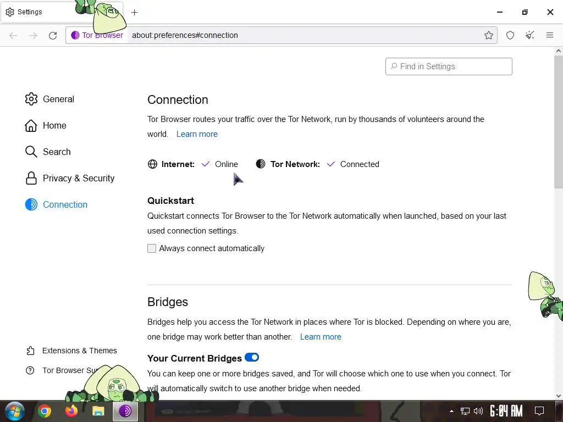Viewport: 563px width, 422px height.
Task: Click the Bridges heading
Action: (x=168, y=302)
